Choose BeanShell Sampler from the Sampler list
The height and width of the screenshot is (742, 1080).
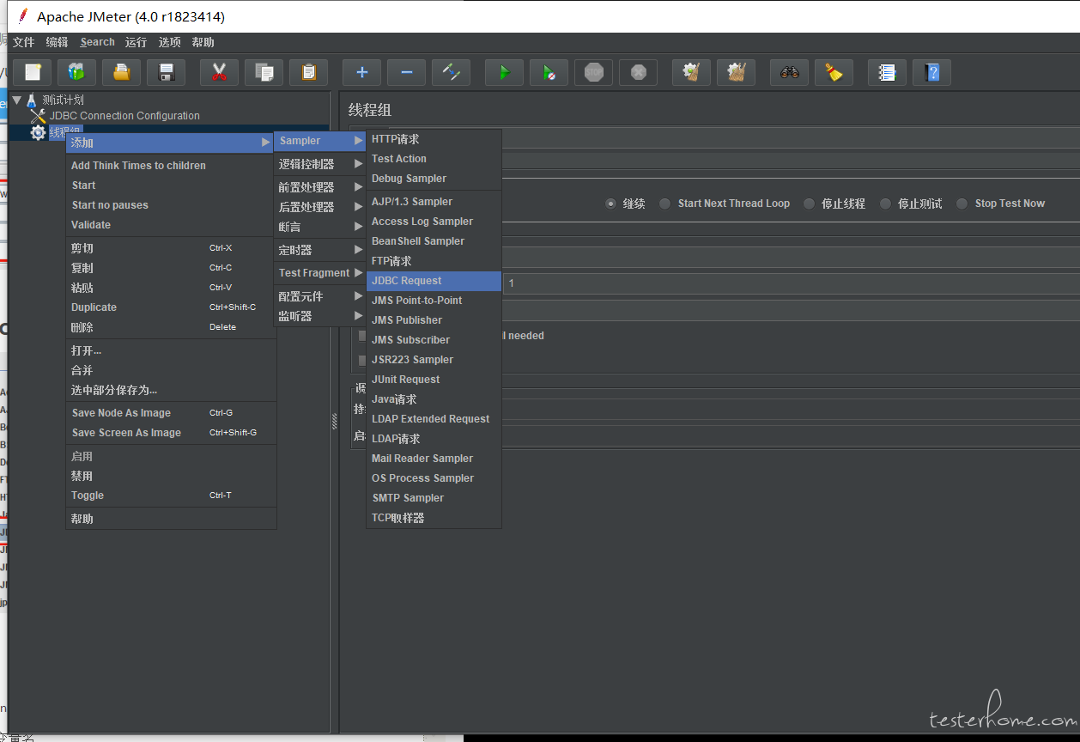pos(434,241)
